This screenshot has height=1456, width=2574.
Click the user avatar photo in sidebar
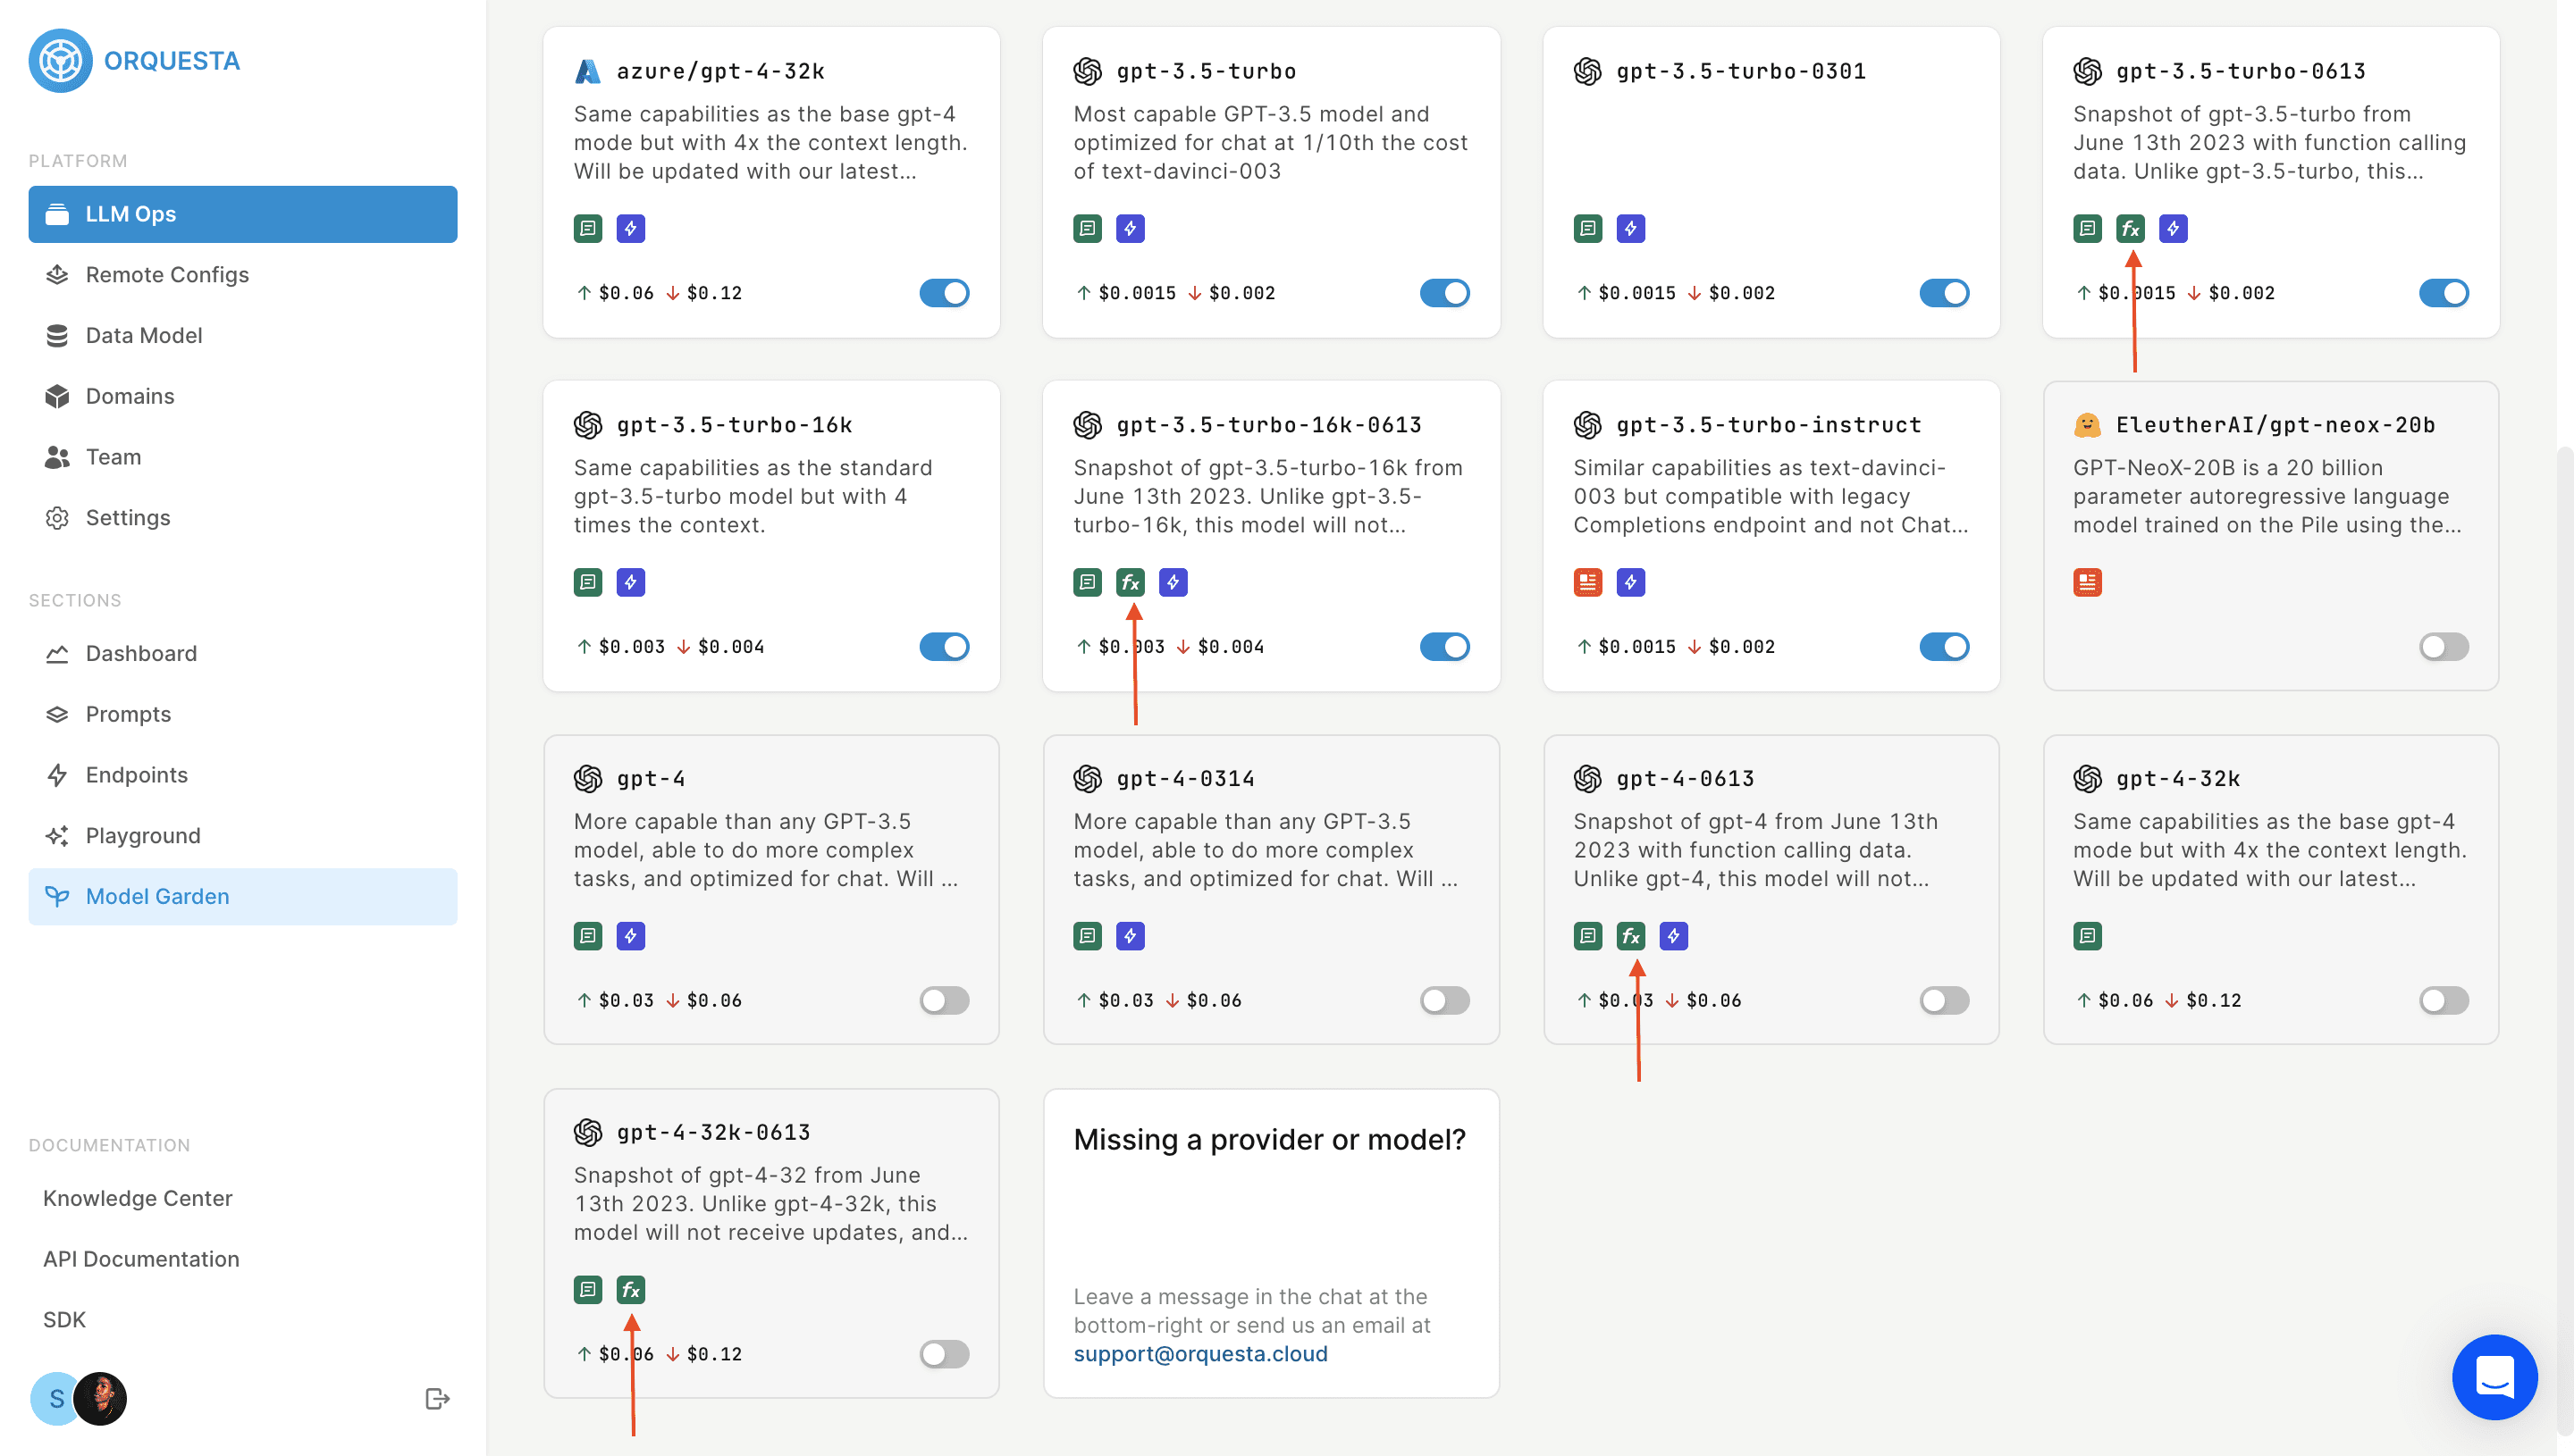pyautogui.click(x=100, y=1398)
